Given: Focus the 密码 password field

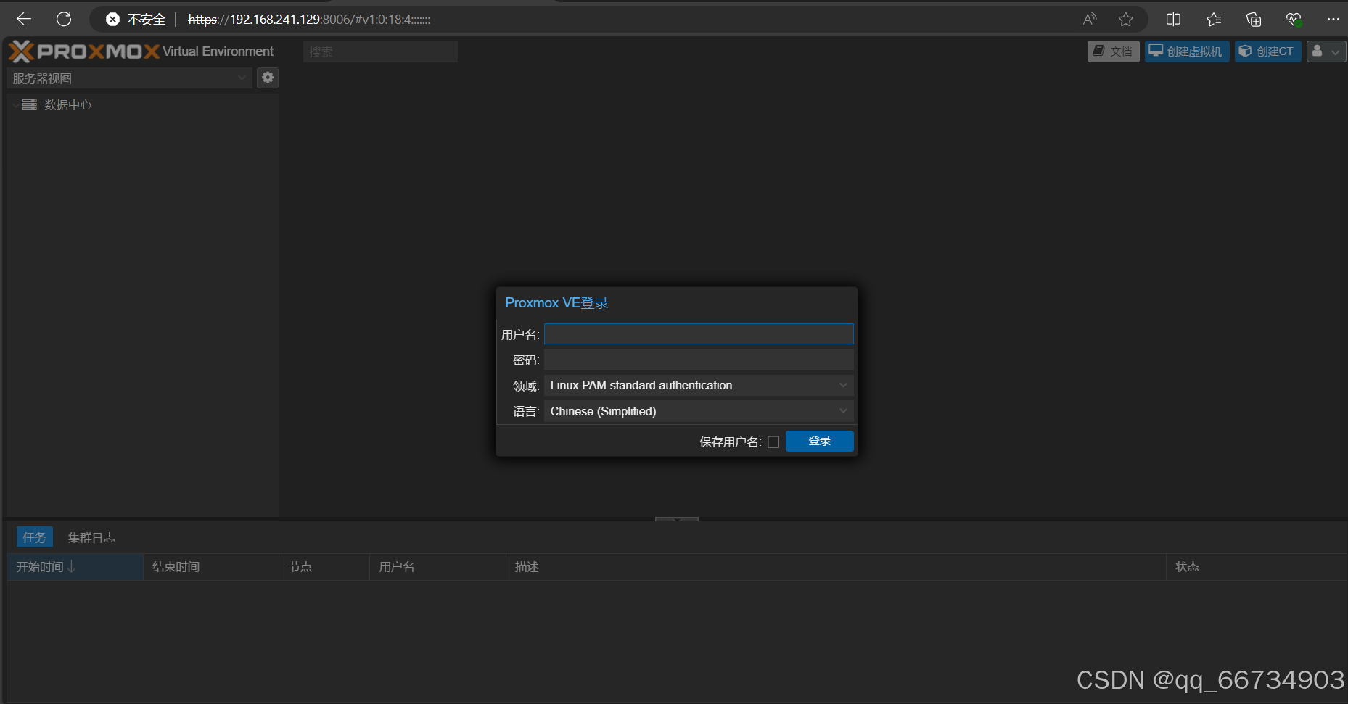Looking at the screenshot, I should [x=699, y=360].
